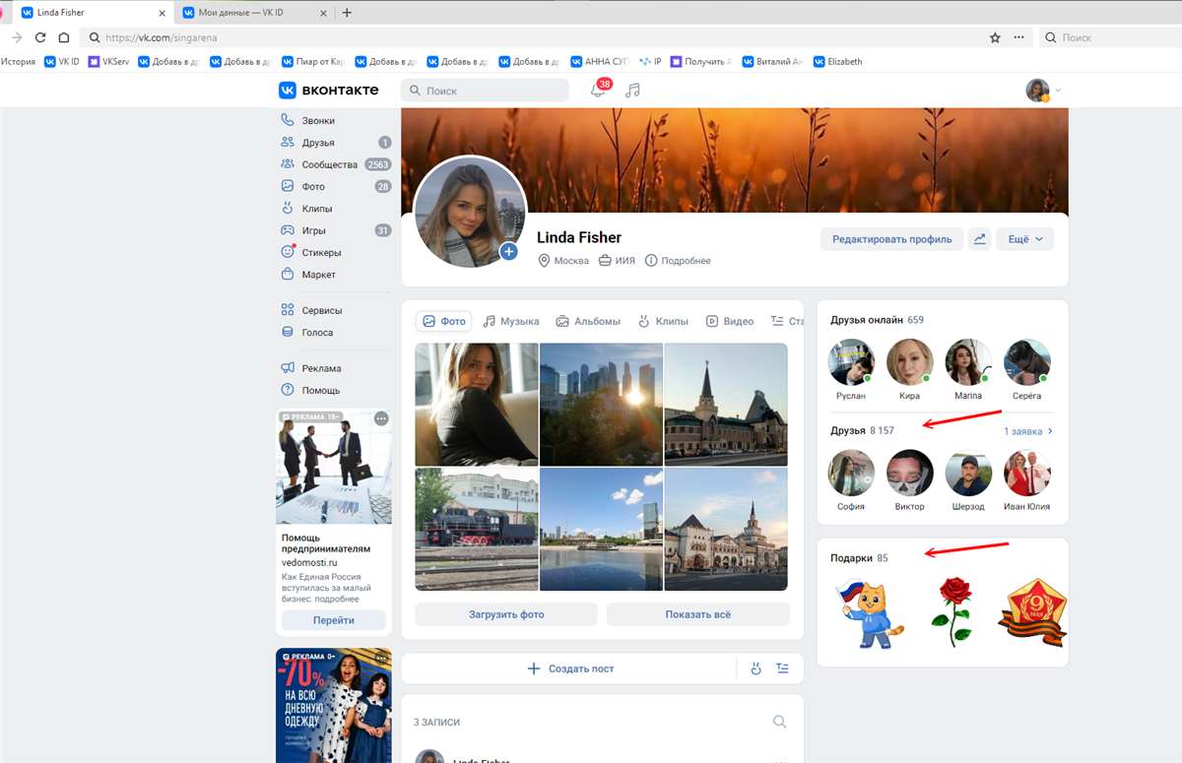Switch to the Музыка tab
Screen dimensions: 1182x763
511,321
